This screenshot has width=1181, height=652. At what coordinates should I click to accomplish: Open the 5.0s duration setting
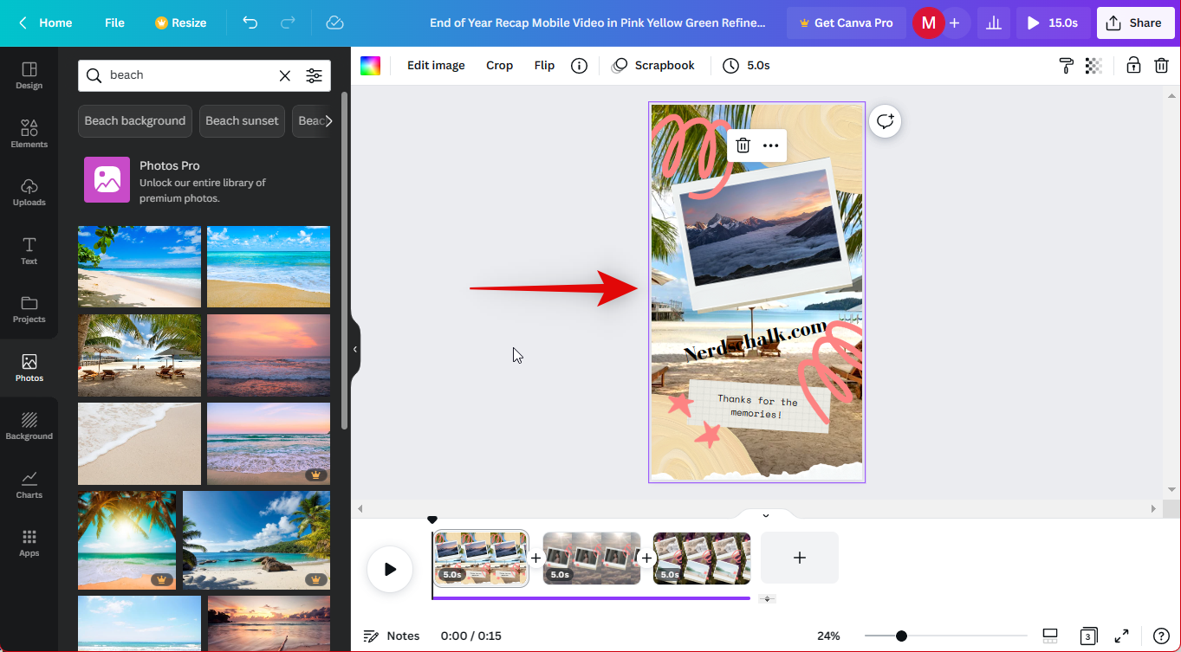[746, 66]
